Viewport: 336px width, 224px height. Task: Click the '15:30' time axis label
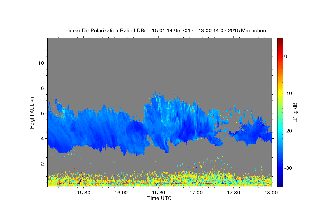pos(83,193)
